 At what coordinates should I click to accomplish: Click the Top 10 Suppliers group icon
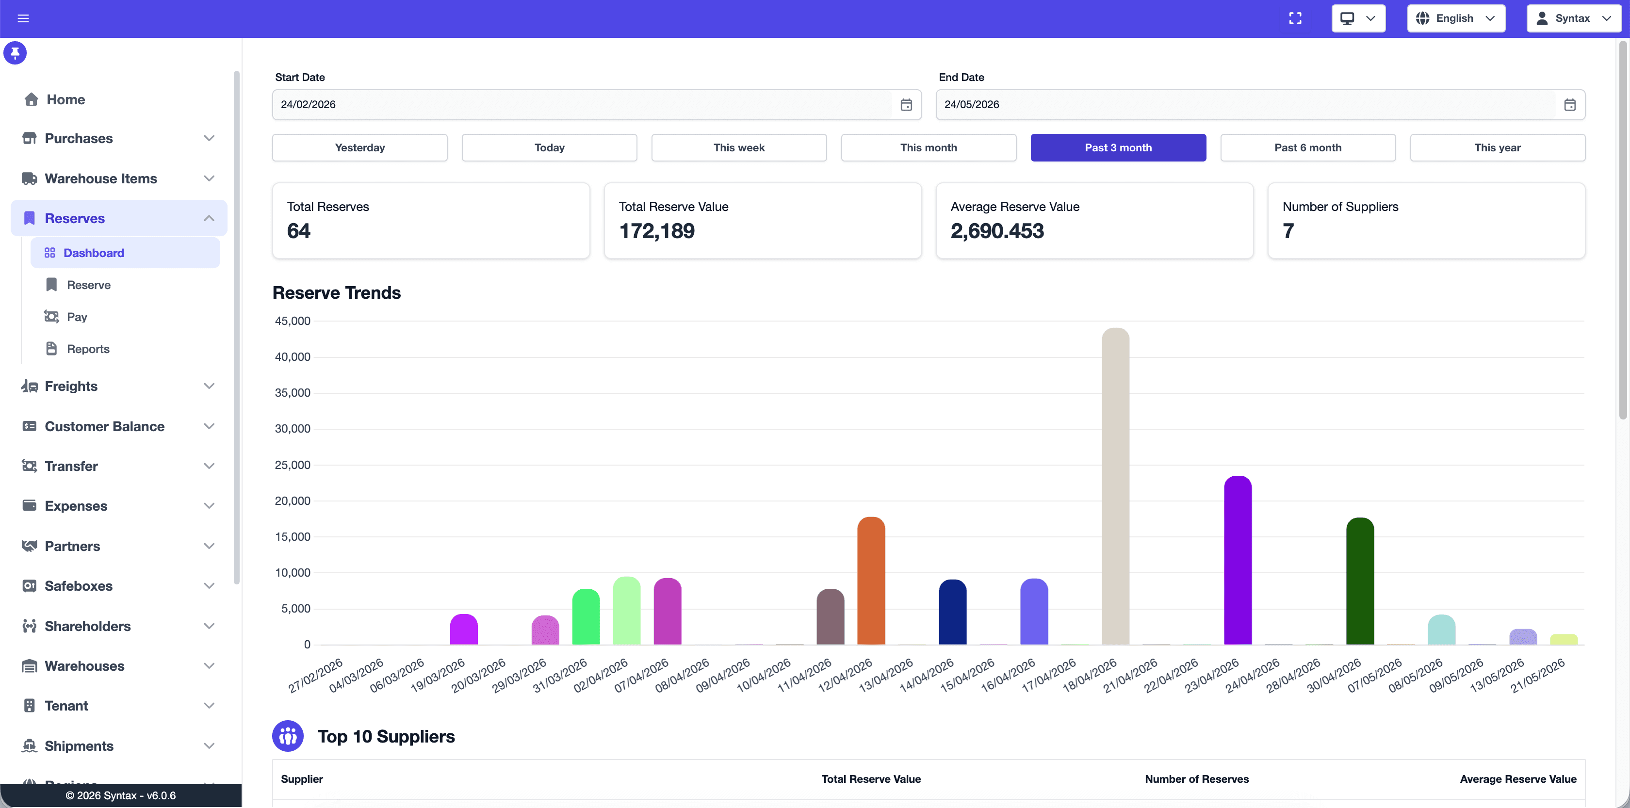click(x=288, y=736)
